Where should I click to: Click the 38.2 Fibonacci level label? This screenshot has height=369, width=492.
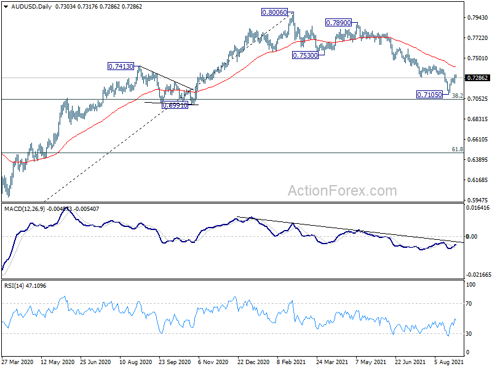coord(458,96)
